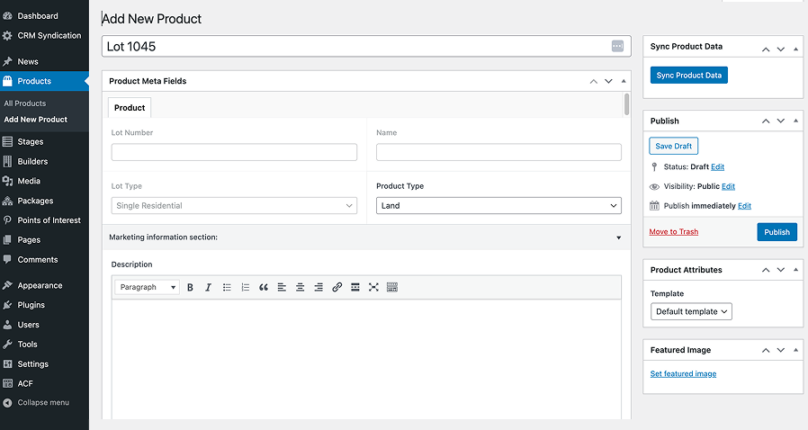Open the Lot Type dropdown
Viewport: 808px width, 430px height.
[x=234, y=205]
